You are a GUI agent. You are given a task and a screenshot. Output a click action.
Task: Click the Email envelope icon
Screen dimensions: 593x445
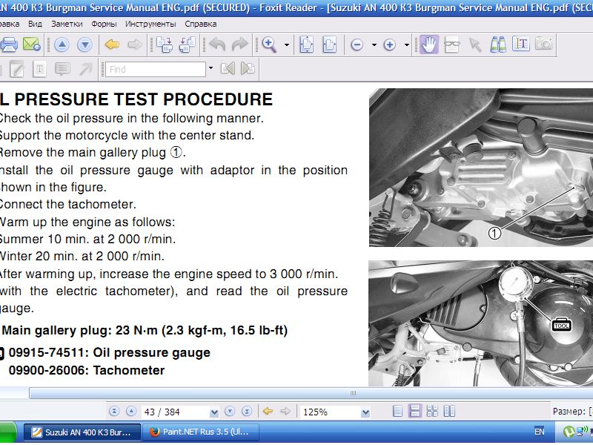[32, 44]
